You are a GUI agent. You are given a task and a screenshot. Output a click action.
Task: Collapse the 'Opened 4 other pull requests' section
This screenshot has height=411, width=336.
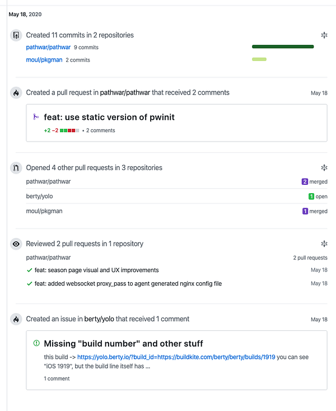click(x=324, y=167)
